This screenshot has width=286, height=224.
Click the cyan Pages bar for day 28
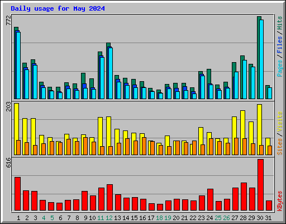[x=245, y=80]
